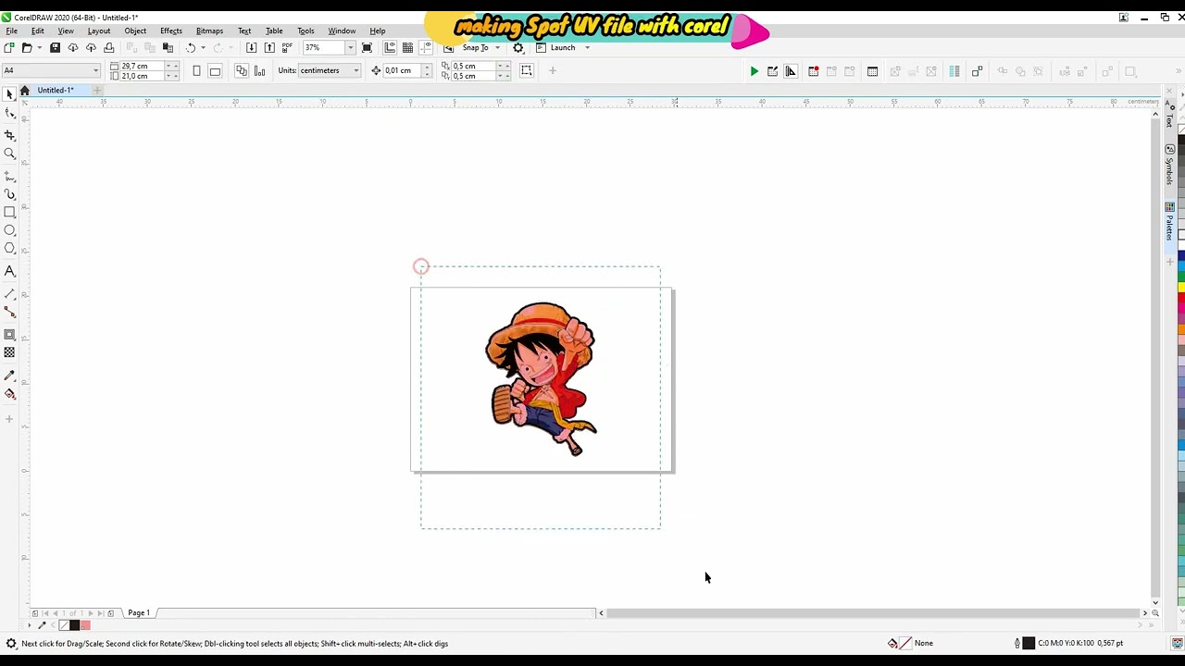Toggle Show rulers
Image resolution: width=1185 pixels, height=666 pixels.
pos(390,48)
